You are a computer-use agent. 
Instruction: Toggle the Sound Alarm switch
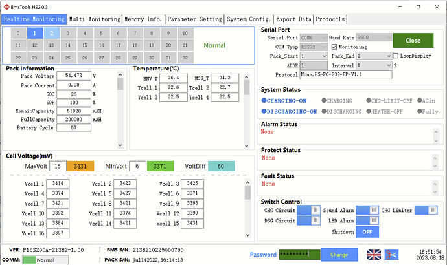[x=367, y=210]
